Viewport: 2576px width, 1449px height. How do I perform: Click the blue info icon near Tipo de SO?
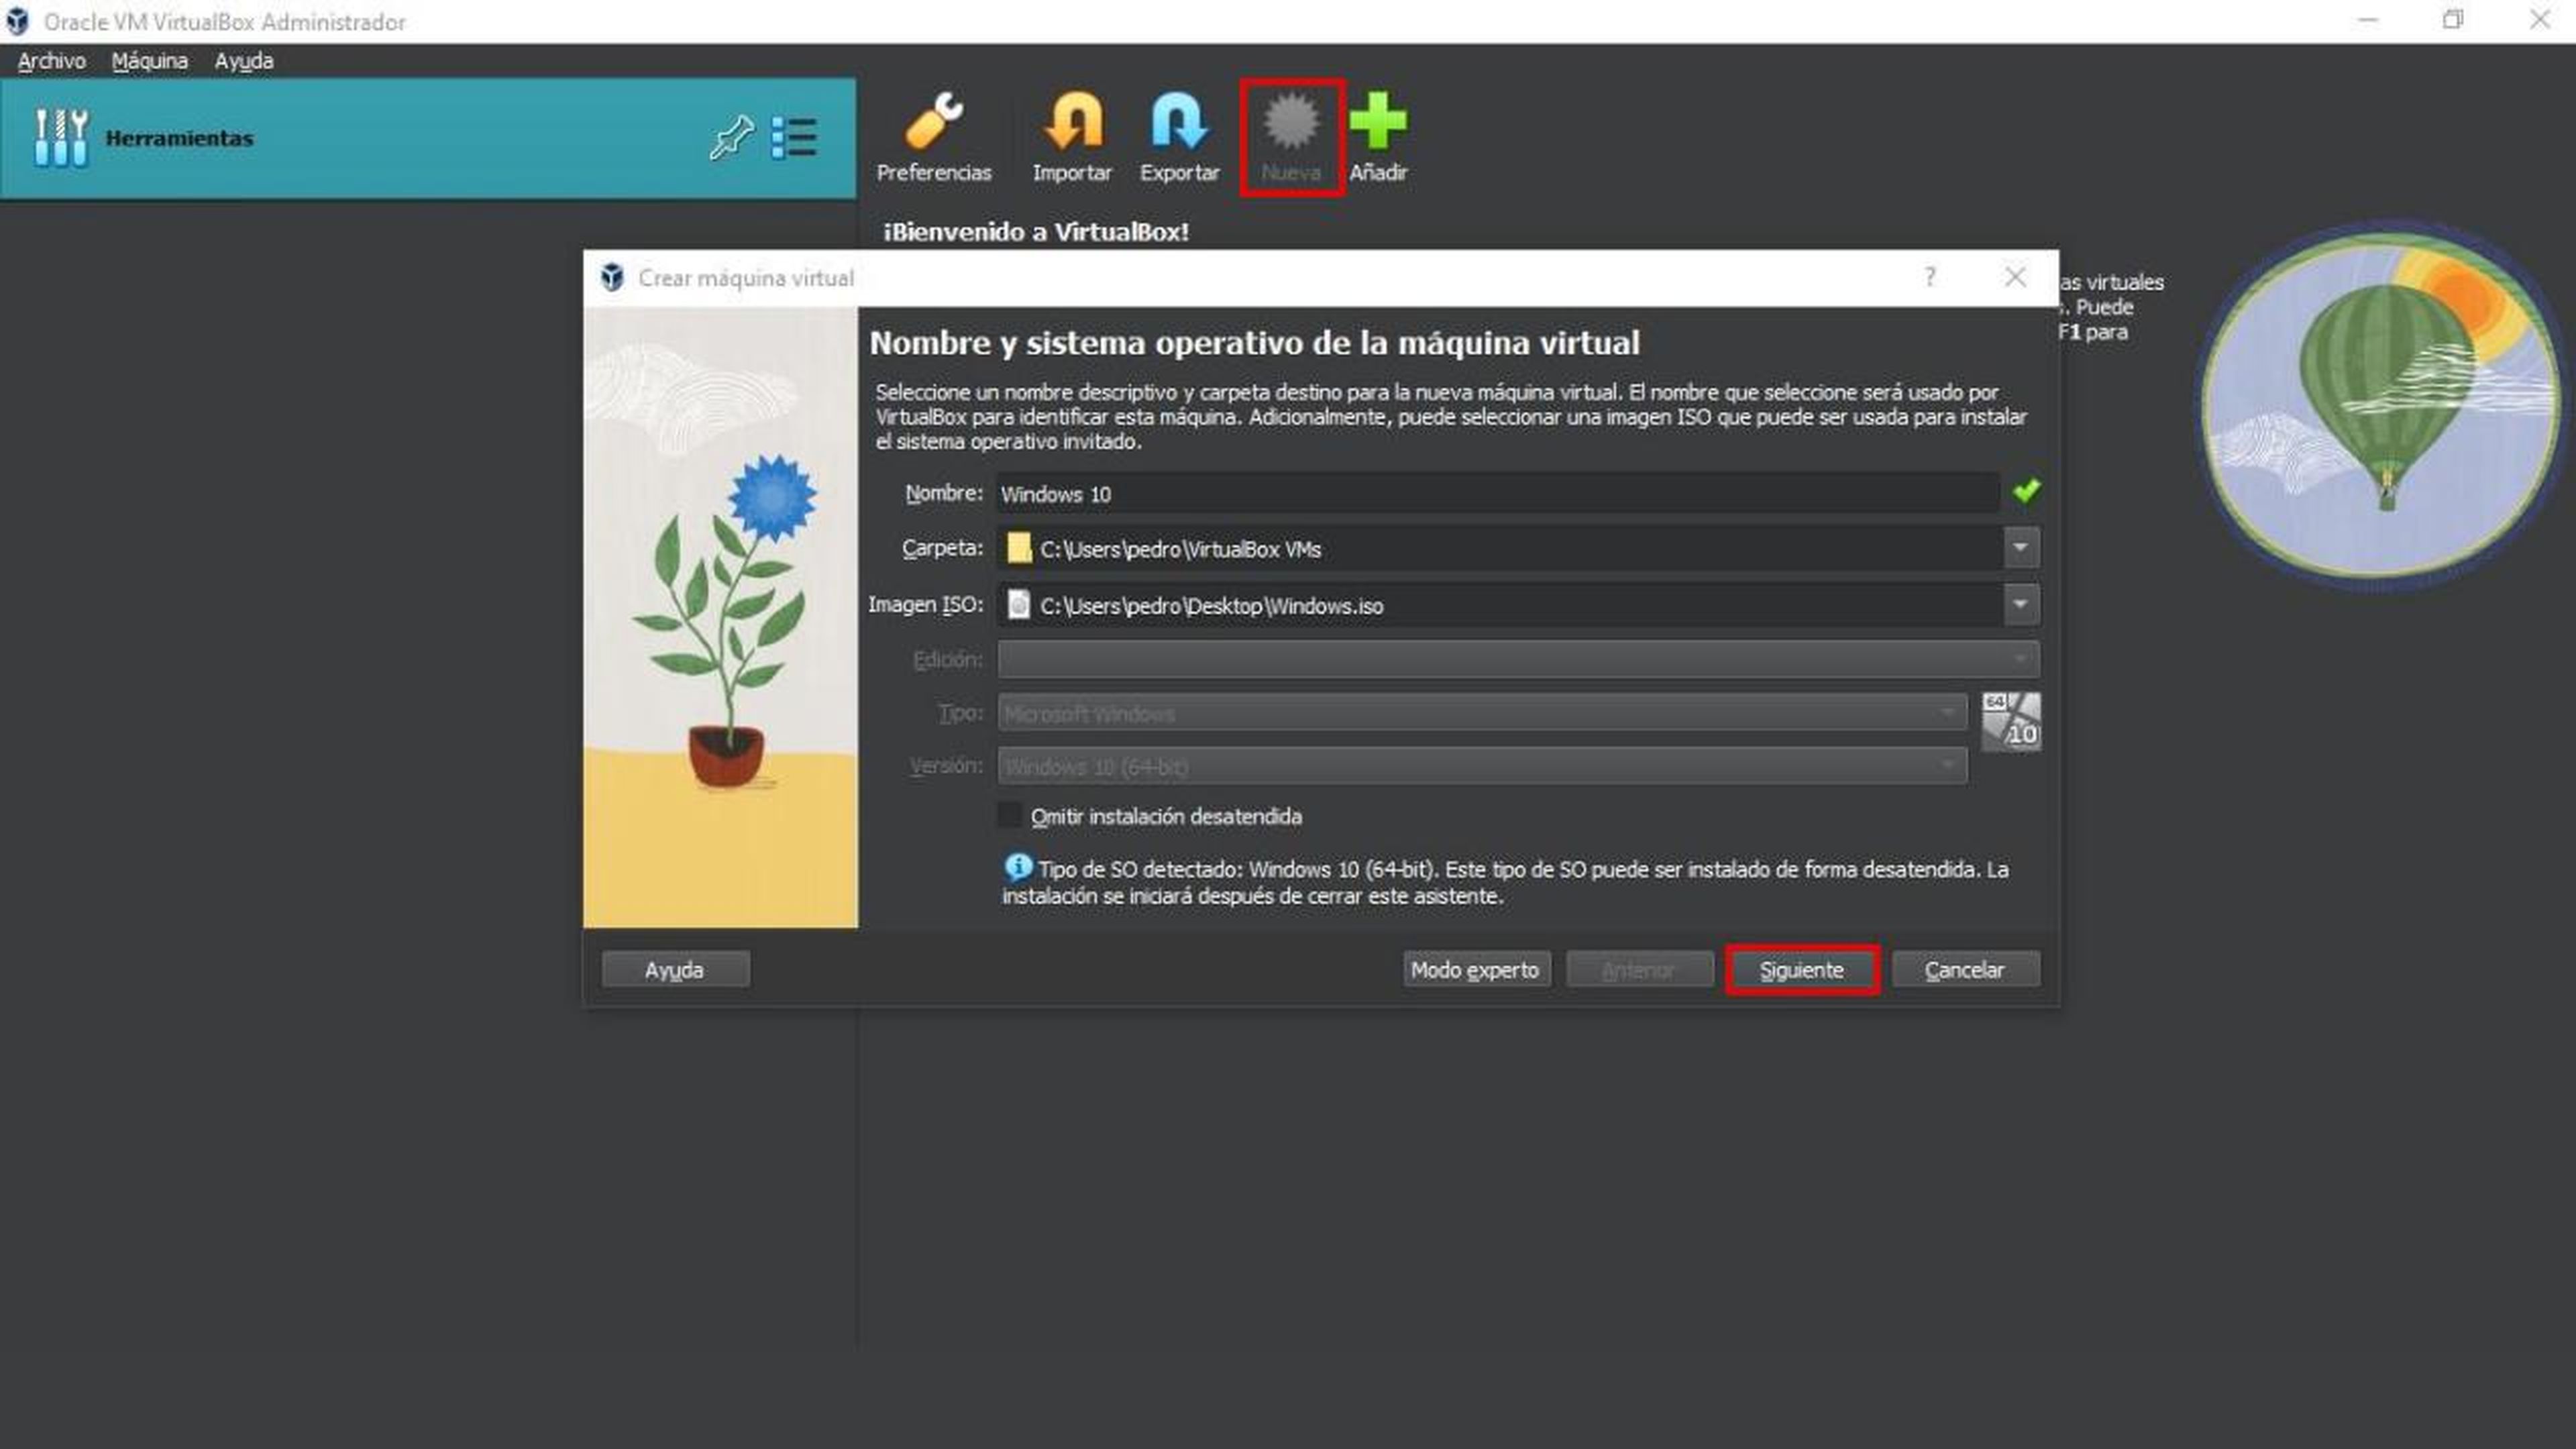point(1017,867)
